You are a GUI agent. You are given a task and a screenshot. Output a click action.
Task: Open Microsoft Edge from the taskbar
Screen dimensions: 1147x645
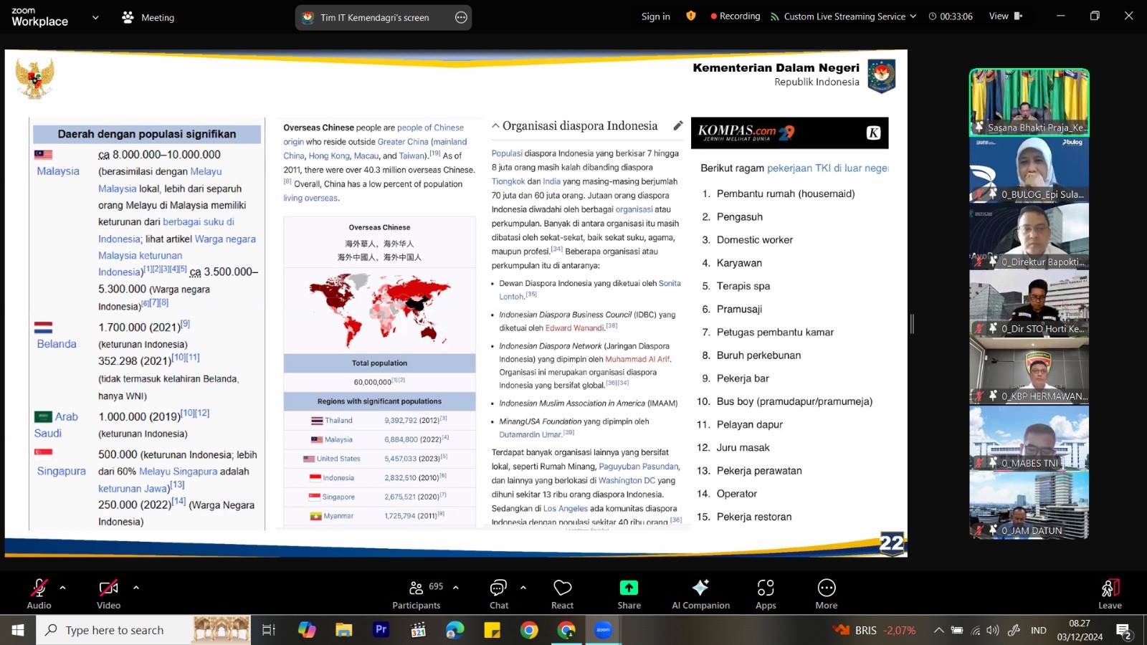pos(455,630)
